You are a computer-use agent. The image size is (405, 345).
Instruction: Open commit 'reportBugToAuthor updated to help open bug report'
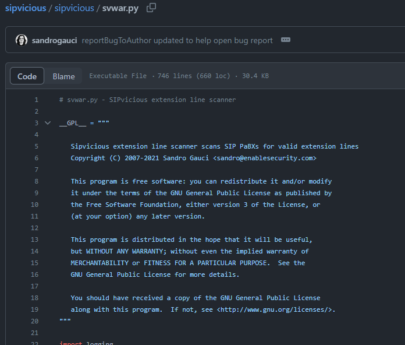pos(177,40)
